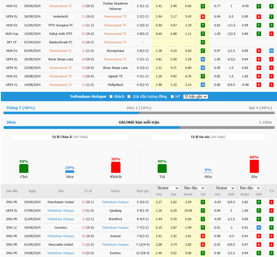Click the Thắng 5 (50%) win bar
Image resolution: width=277 pixels, height=257 pixels.
tap(71, 113)
